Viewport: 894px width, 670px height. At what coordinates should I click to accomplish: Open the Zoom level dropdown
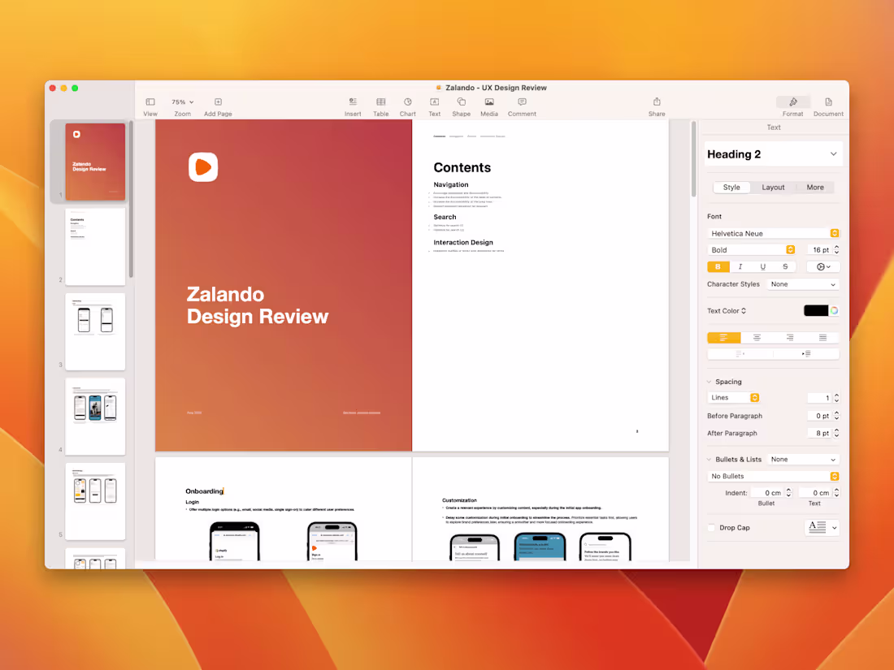click(x=182, y=102)
